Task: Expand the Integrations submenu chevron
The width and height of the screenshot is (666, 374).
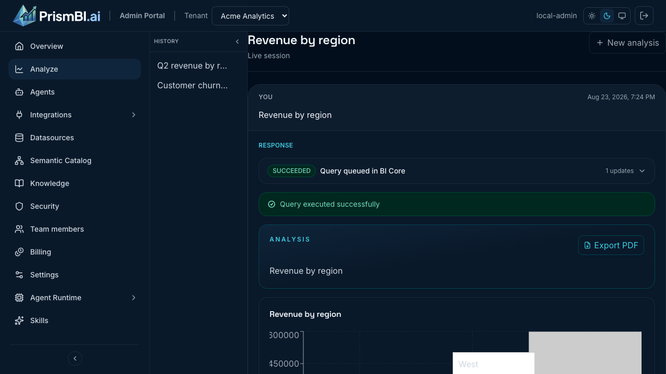Action: tap(134, 115)
